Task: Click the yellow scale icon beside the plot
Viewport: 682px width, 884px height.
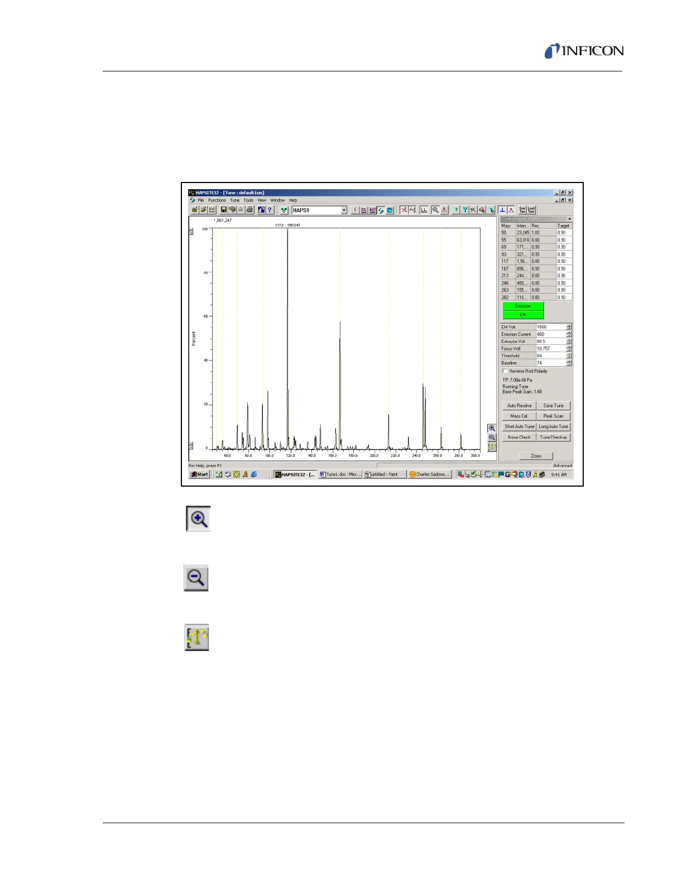Action: coord(492,447)
